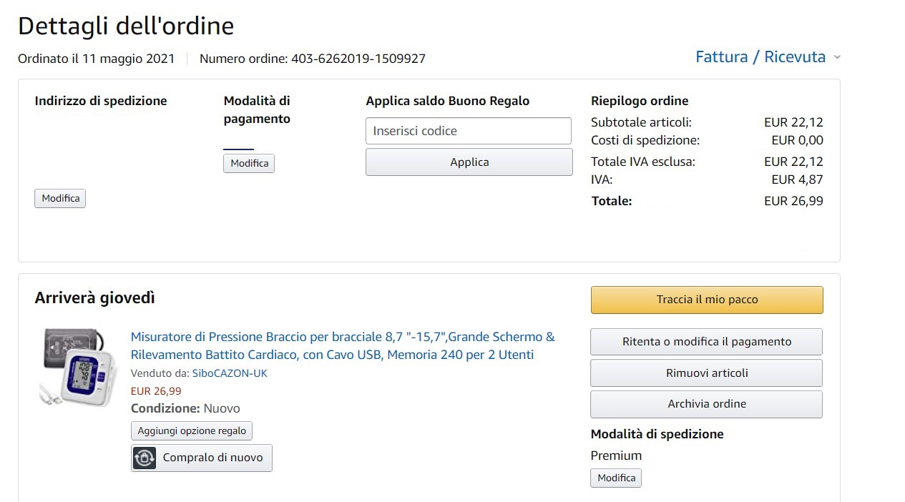Select Ritenta o modifica il pagamento

(706, 342)
